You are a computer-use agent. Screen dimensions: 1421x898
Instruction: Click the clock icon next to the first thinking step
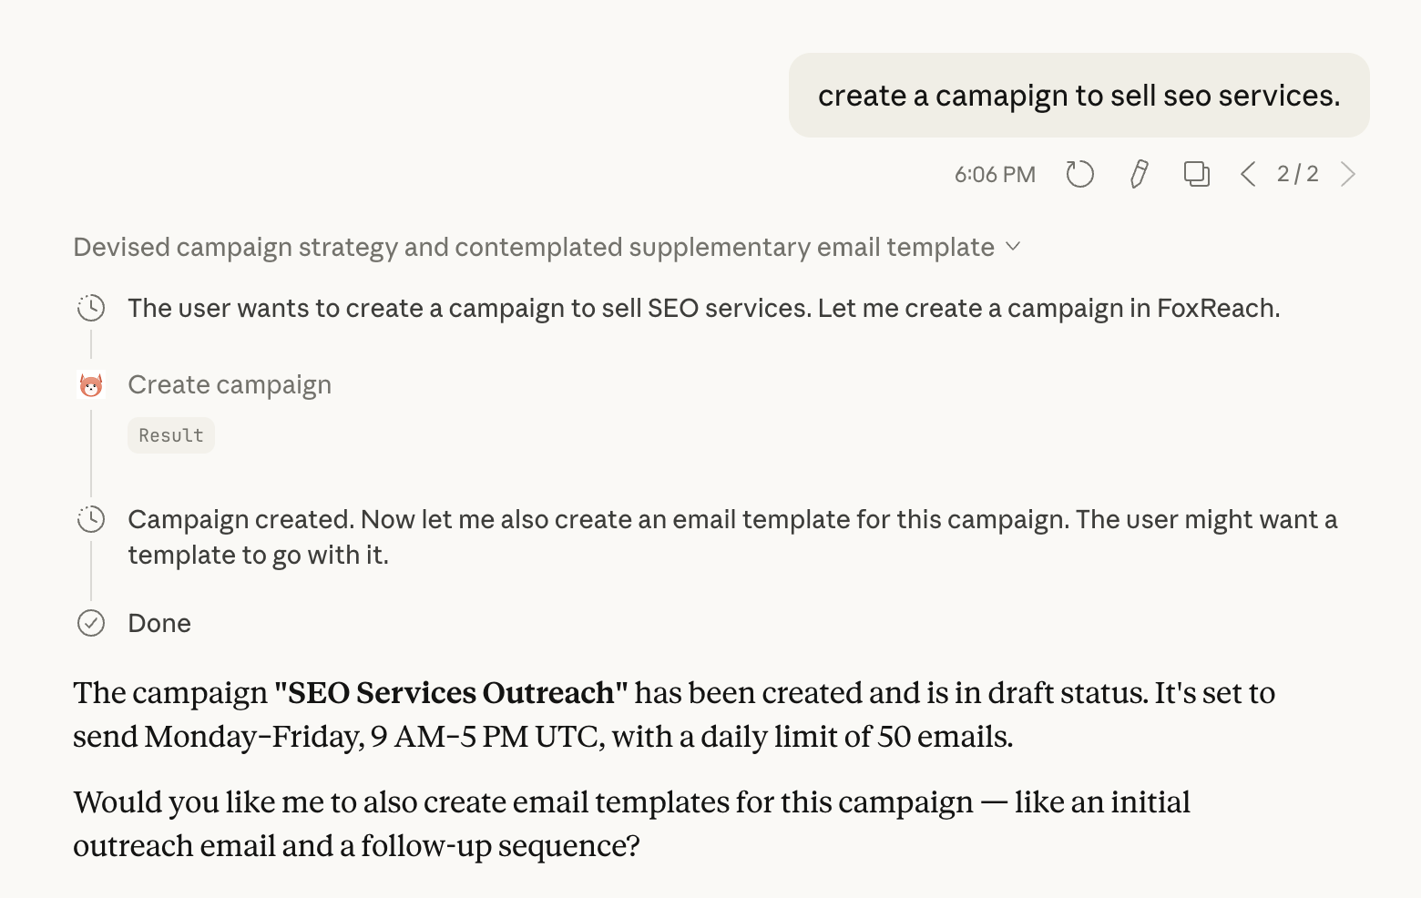(91, 308)
